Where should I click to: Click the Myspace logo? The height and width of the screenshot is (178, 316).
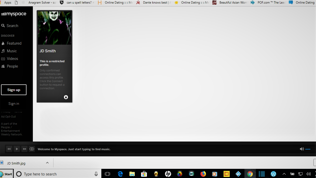[14, 14]
